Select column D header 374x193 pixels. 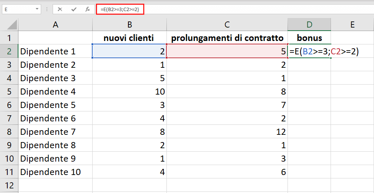(309, 25)
